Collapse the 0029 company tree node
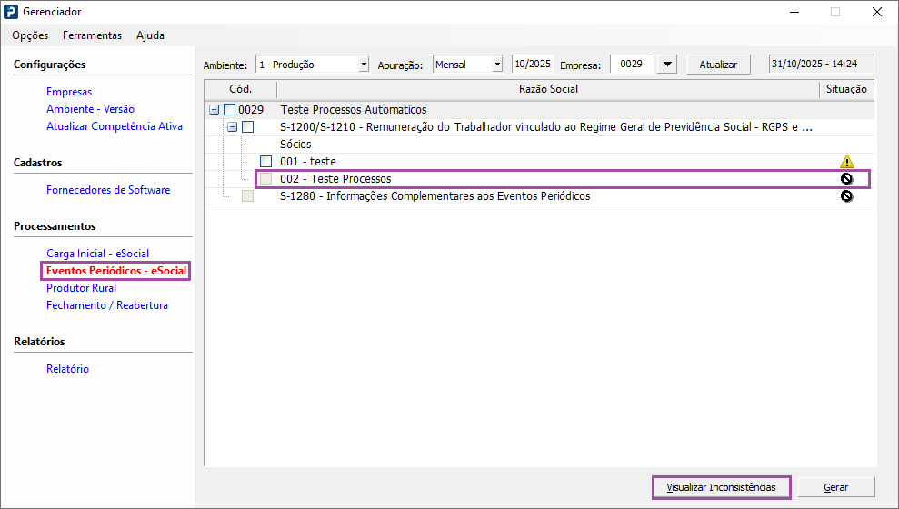This screenshot has height=509, width=899. 214,110
